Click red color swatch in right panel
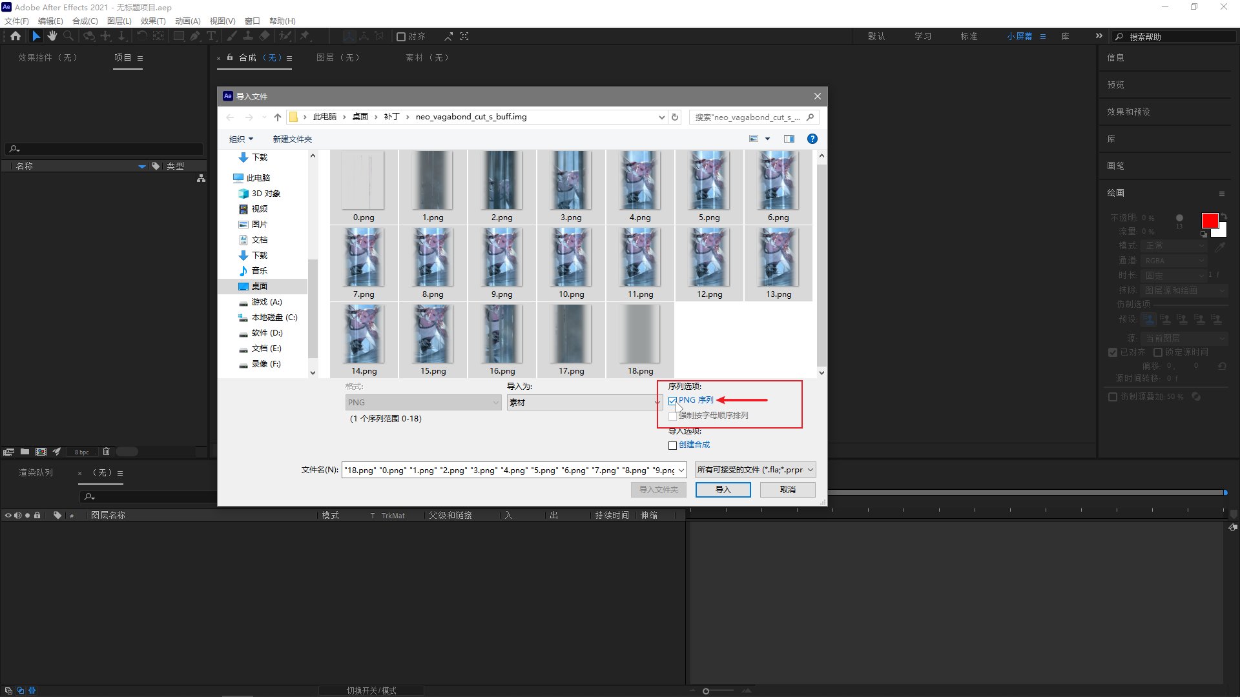Screen dimensions: 1240x697 1210,221
